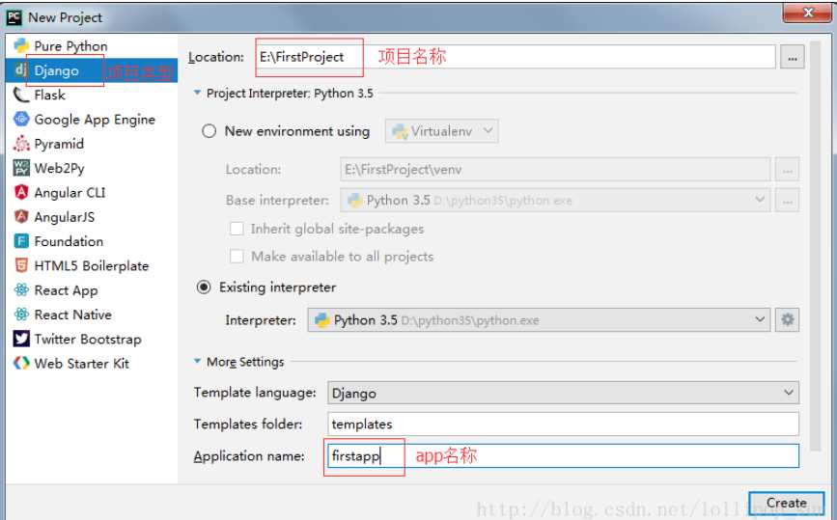Image resolution: width=837 pixels, height=520 pixels.
Task: Open interpreter settings gear icon
Action: pyautogui.click(x=788, y=319)
